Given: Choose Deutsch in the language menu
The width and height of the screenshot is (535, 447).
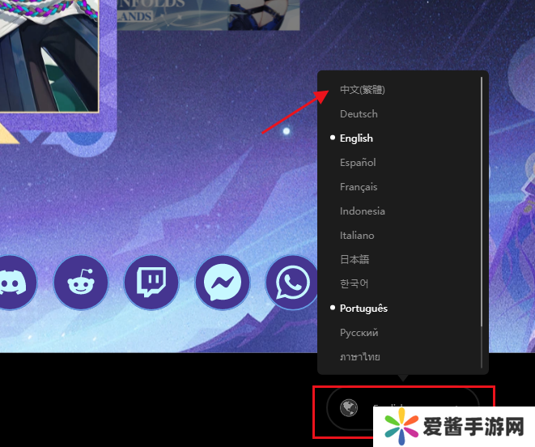Looking at the screenshot, I should click(359, 114).
